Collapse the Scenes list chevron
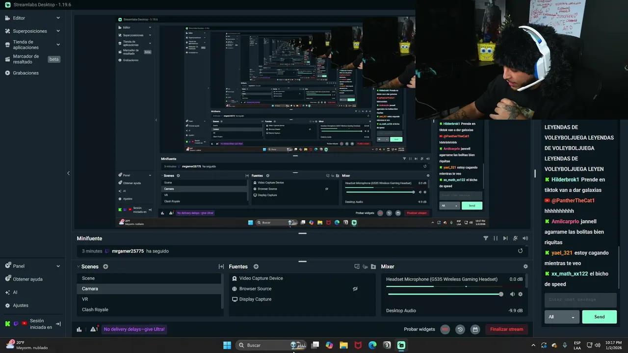The width and height of the screenshot is (628, 353). coord(78,267)
